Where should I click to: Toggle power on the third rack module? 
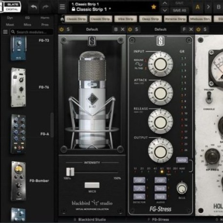click(x=198, y=29)
